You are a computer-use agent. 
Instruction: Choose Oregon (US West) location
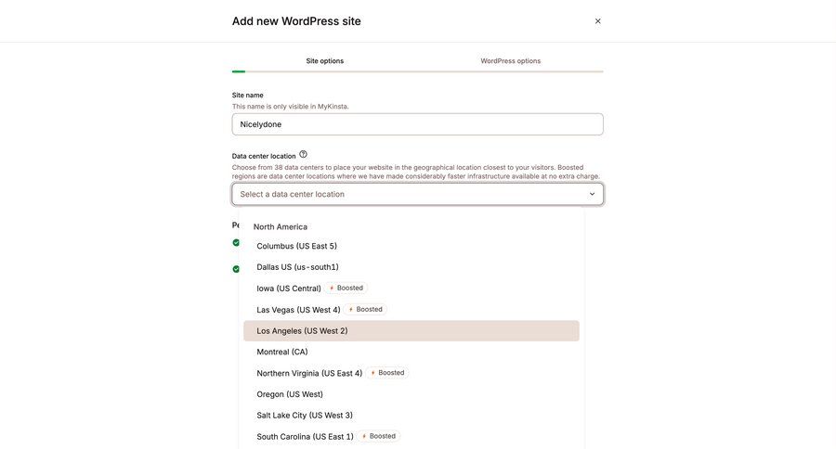[290, 394]
